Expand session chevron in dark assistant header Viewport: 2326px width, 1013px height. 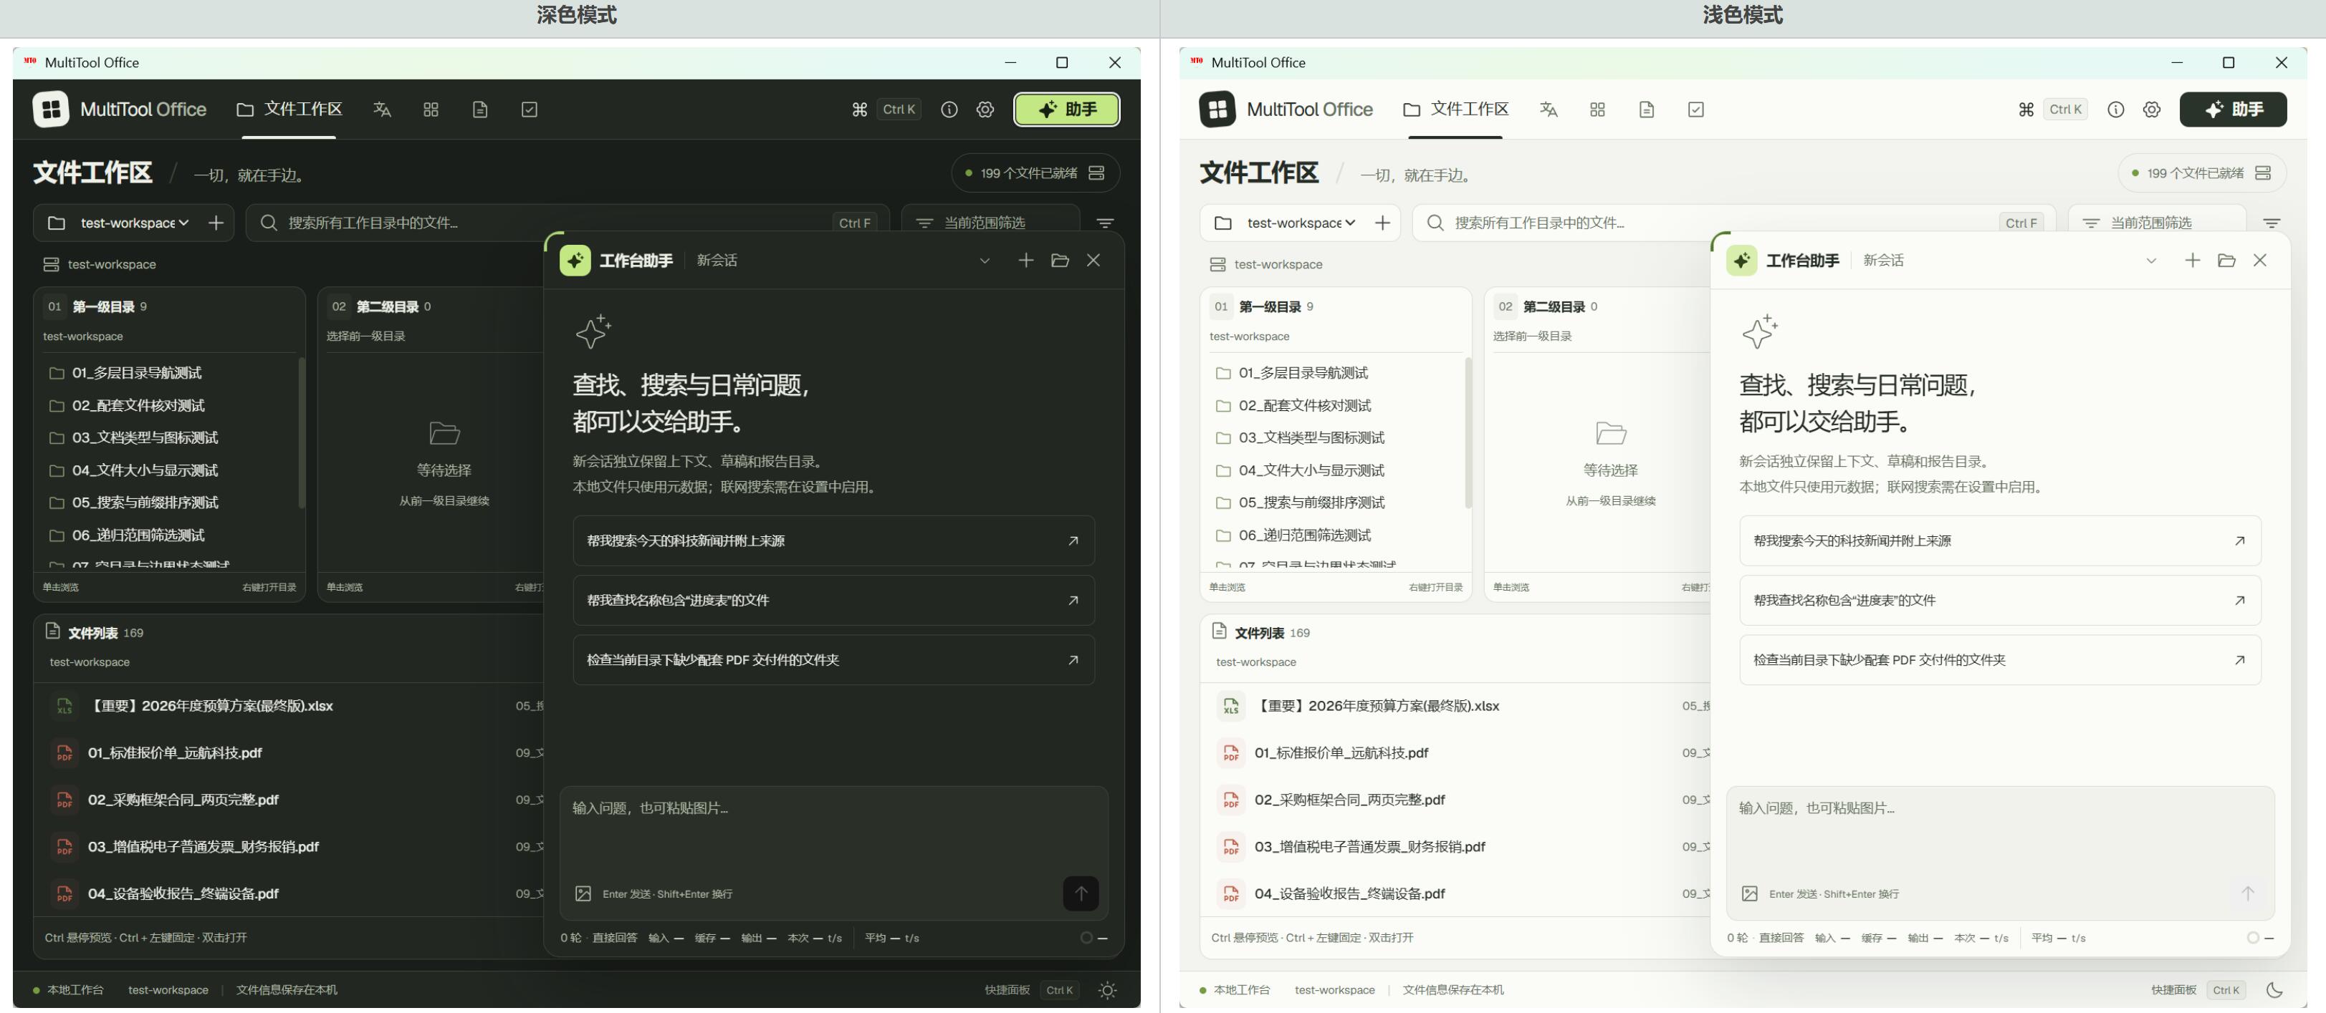(x=985, y=261)
